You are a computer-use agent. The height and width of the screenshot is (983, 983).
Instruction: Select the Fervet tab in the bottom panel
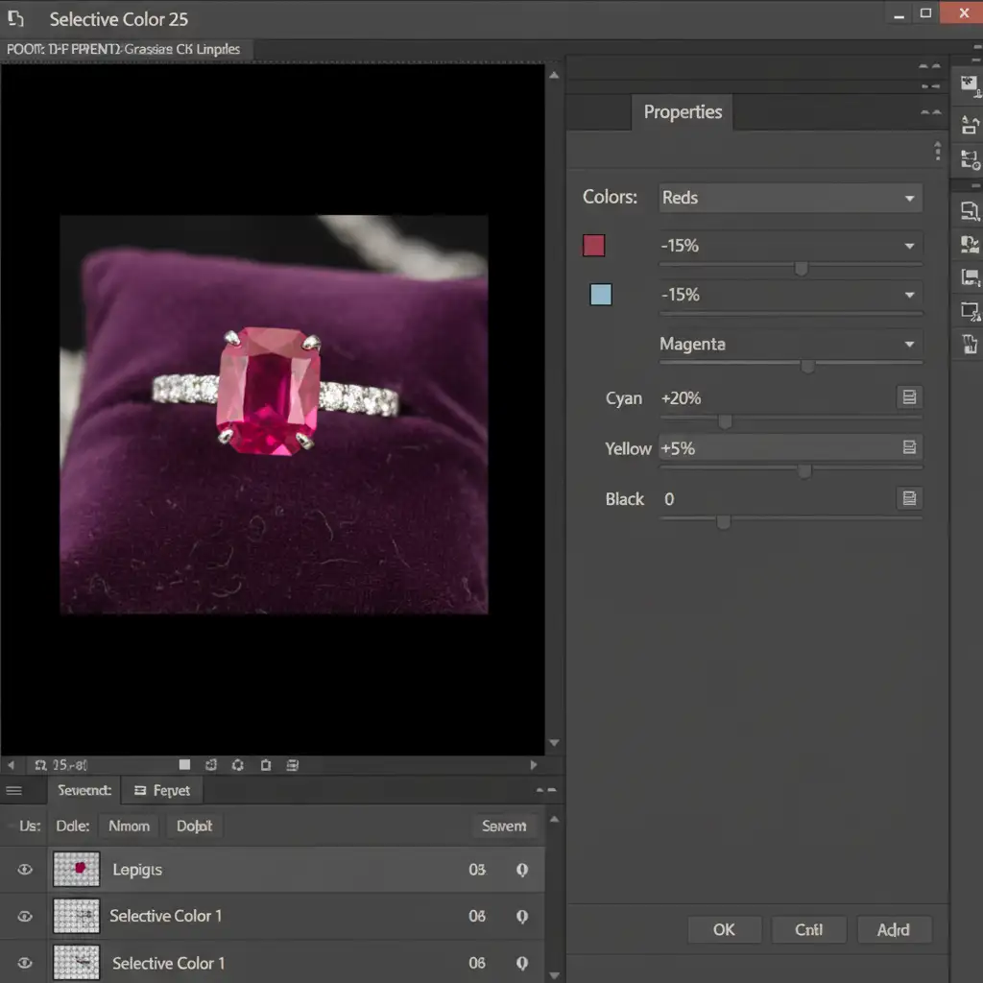pos(163,791)
